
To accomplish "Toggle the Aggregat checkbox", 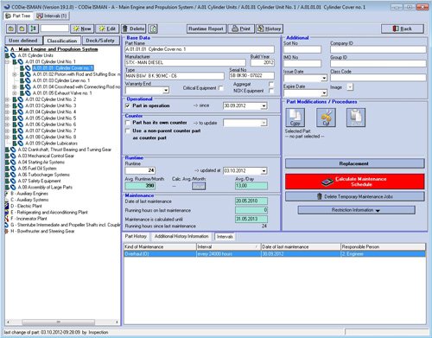I will (271, 84).
